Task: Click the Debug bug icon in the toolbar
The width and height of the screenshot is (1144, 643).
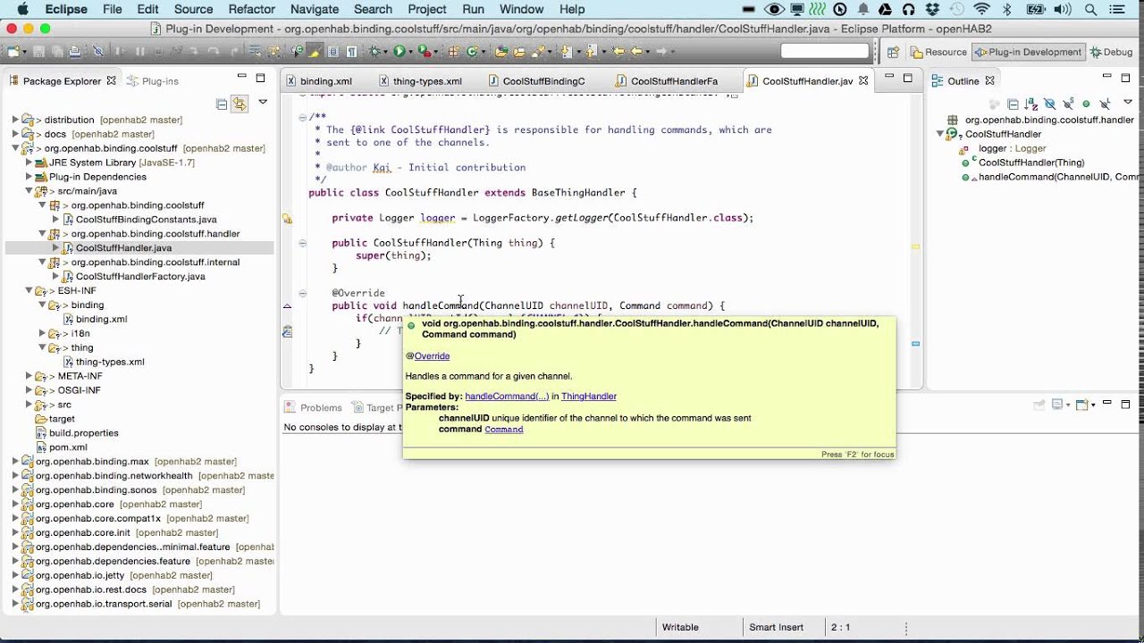Action: coord(375,52)
